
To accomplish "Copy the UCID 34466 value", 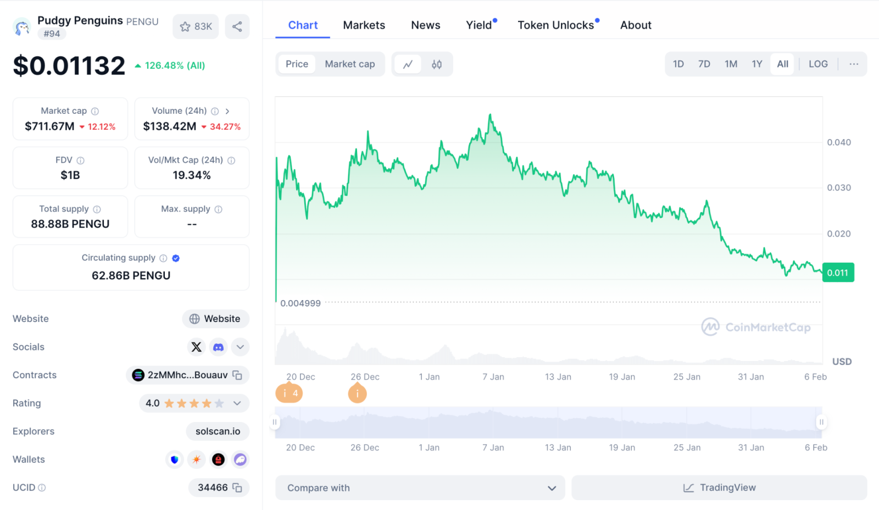I will [237, 487].
